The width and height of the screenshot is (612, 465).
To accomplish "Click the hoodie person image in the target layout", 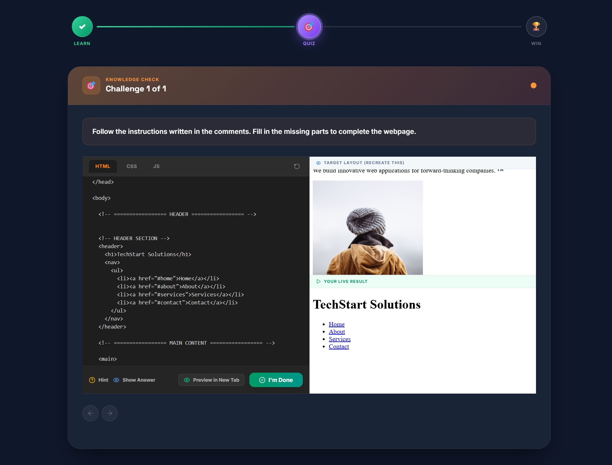I will tap(368, 227).
